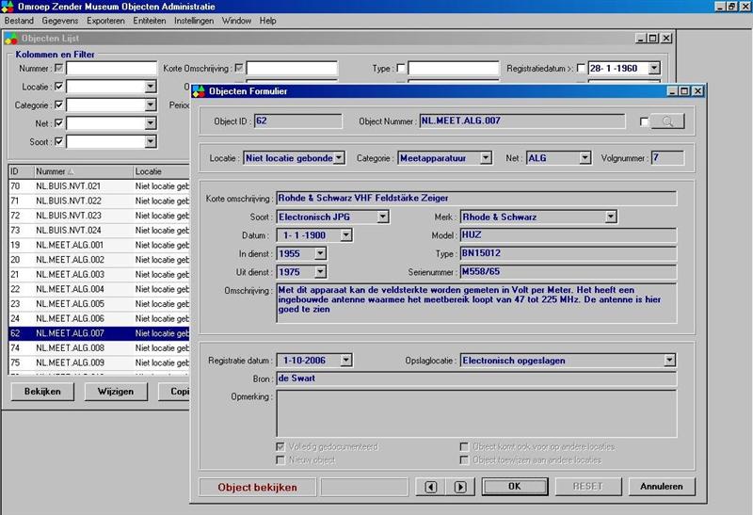Toggle the Soort filter checkbox in Objecten Lijst
Image resolution: width=753 pixels, height=515 pixels.
58,141
